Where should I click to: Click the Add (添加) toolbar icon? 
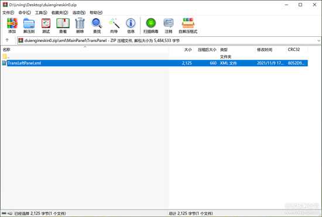tap(12, 23)
